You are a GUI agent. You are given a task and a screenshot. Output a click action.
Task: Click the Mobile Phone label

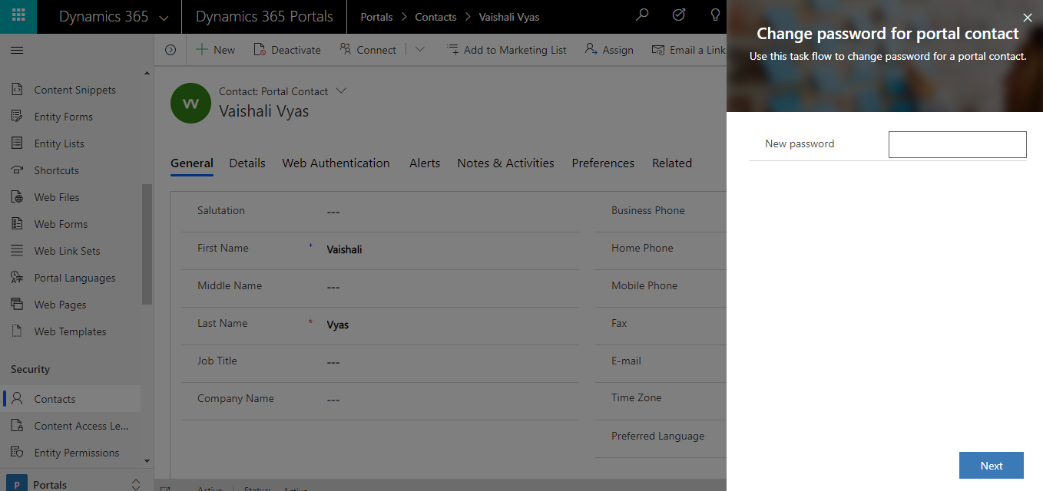click(644, 285)
